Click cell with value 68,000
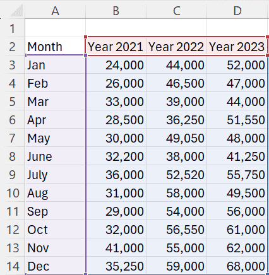The width and height of the screenshot is (269, 275). (x=237, y=266)
